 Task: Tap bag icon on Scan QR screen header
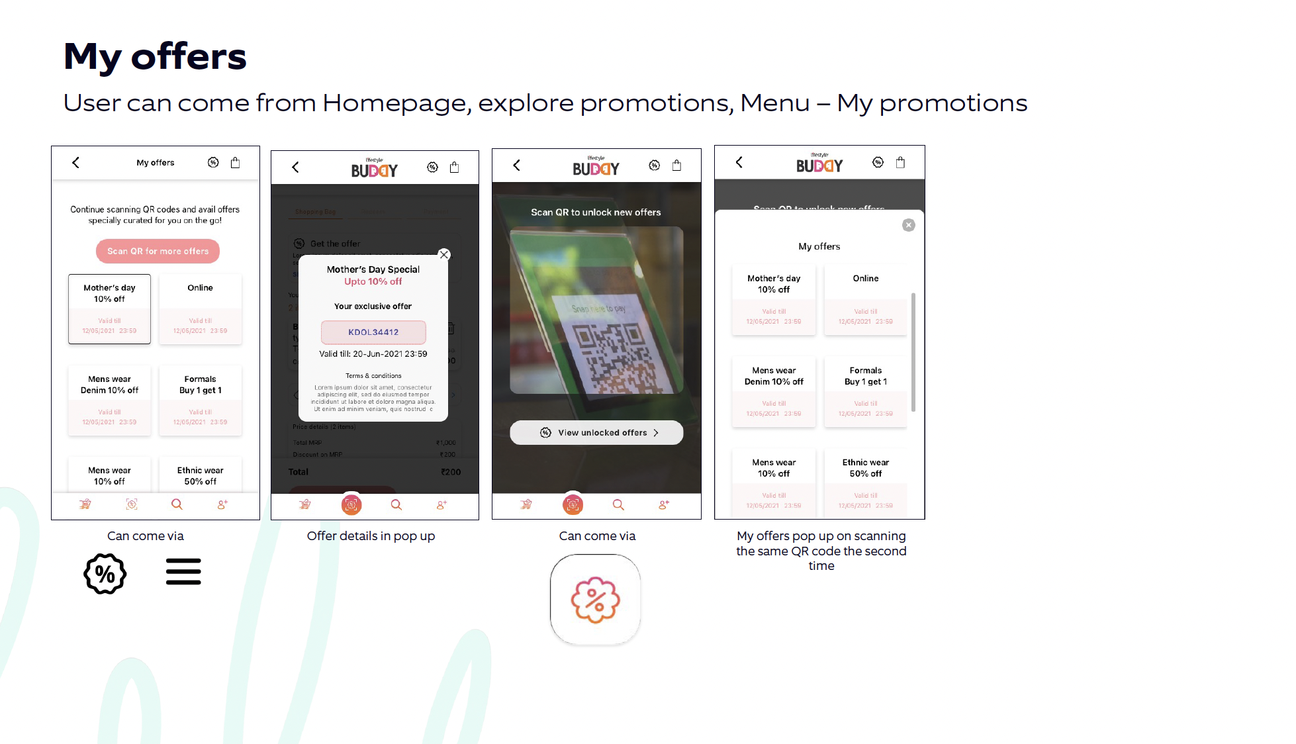pos(676,165)
